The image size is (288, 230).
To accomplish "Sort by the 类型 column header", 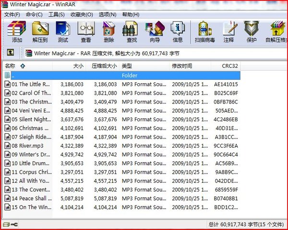I will [144, 66].
